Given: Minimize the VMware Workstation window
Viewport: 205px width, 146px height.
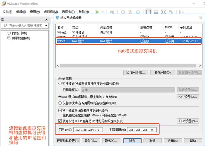Looking at the screenshot, I should click(x=194, y=4).
